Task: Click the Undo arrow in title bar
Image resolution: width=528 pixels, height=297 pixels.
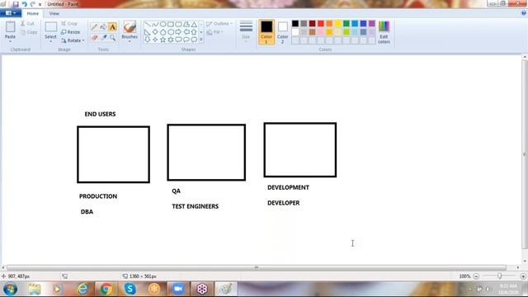Action: click(x=24, y=4)
